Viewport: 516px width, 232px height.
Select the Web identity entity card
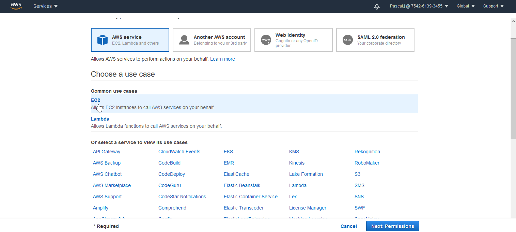coord(294,40)
